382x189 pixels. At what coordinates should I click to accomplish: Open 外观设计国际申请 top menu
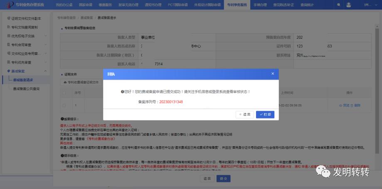tap(207, 5)
